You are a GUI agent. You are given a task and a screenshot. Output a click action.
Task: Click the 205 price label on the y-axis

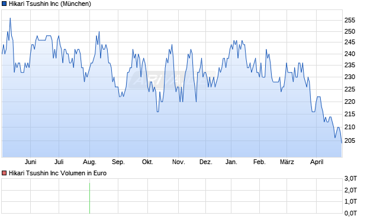pyautogui.click(x=350, y=140)
